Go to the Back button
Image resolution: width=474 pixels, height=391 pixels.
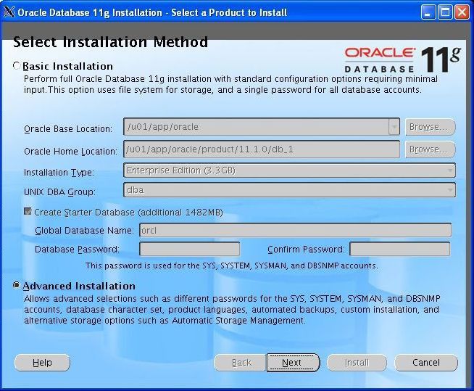click(241, 363)
